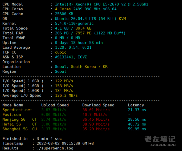Image resolution: width=182 pixels, height=151 pixels.
Task: Click the Average I/O Speed 136.3 MB/s value
Action: click(x=66, y=95)
